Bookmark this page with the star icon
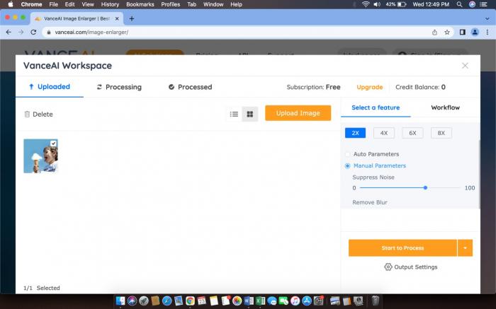Image resolution: width=496 pixels, height=309 pixels. [x=447, y=33]
